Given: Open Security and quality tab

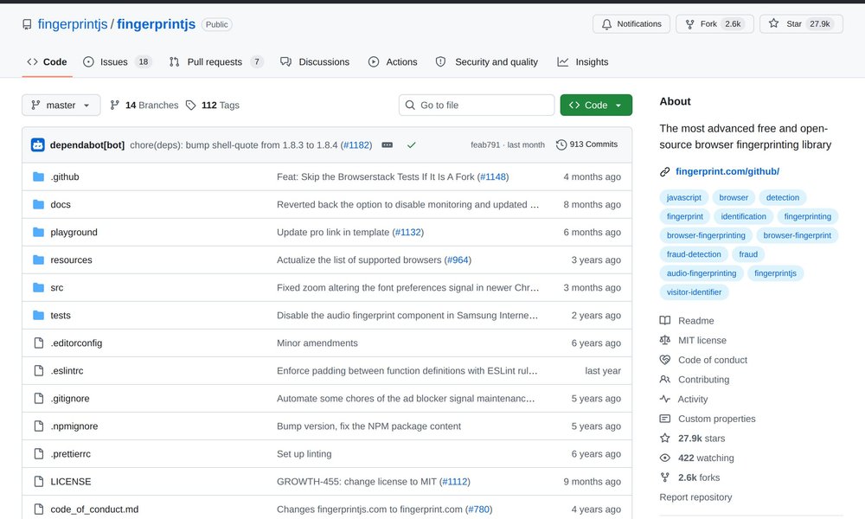Looking at the screenshot, I should [x=486, y=61].
